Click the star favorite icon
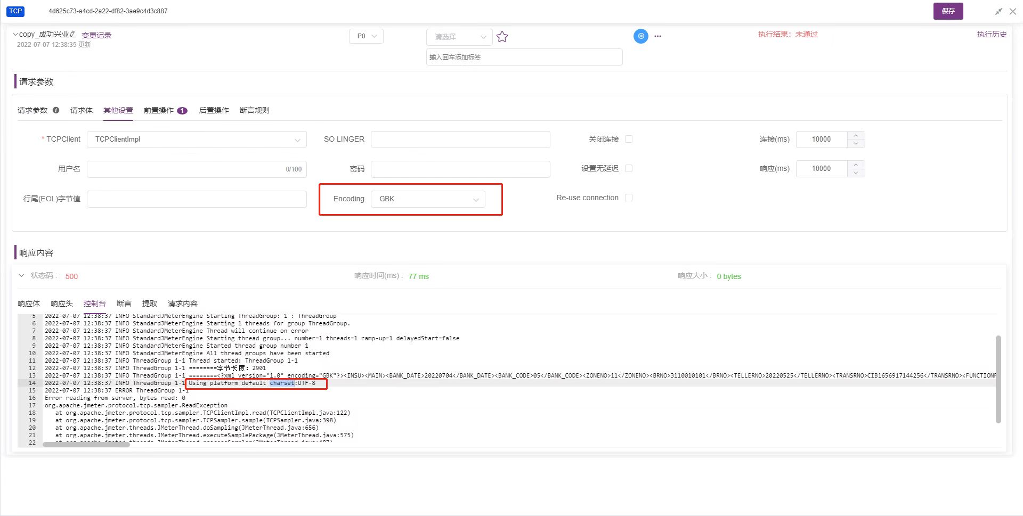This screenshot has height=516, width=1023. pyautogui.click(x=502, y=37)
